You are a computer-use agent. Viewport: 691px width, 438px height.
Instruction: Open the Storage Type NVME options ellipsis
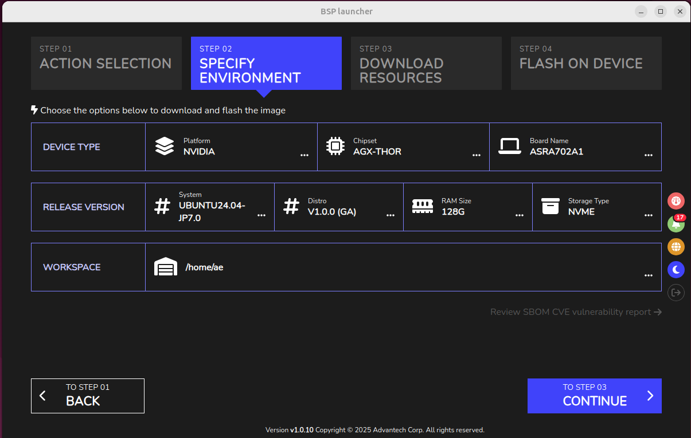coord(649,215)
